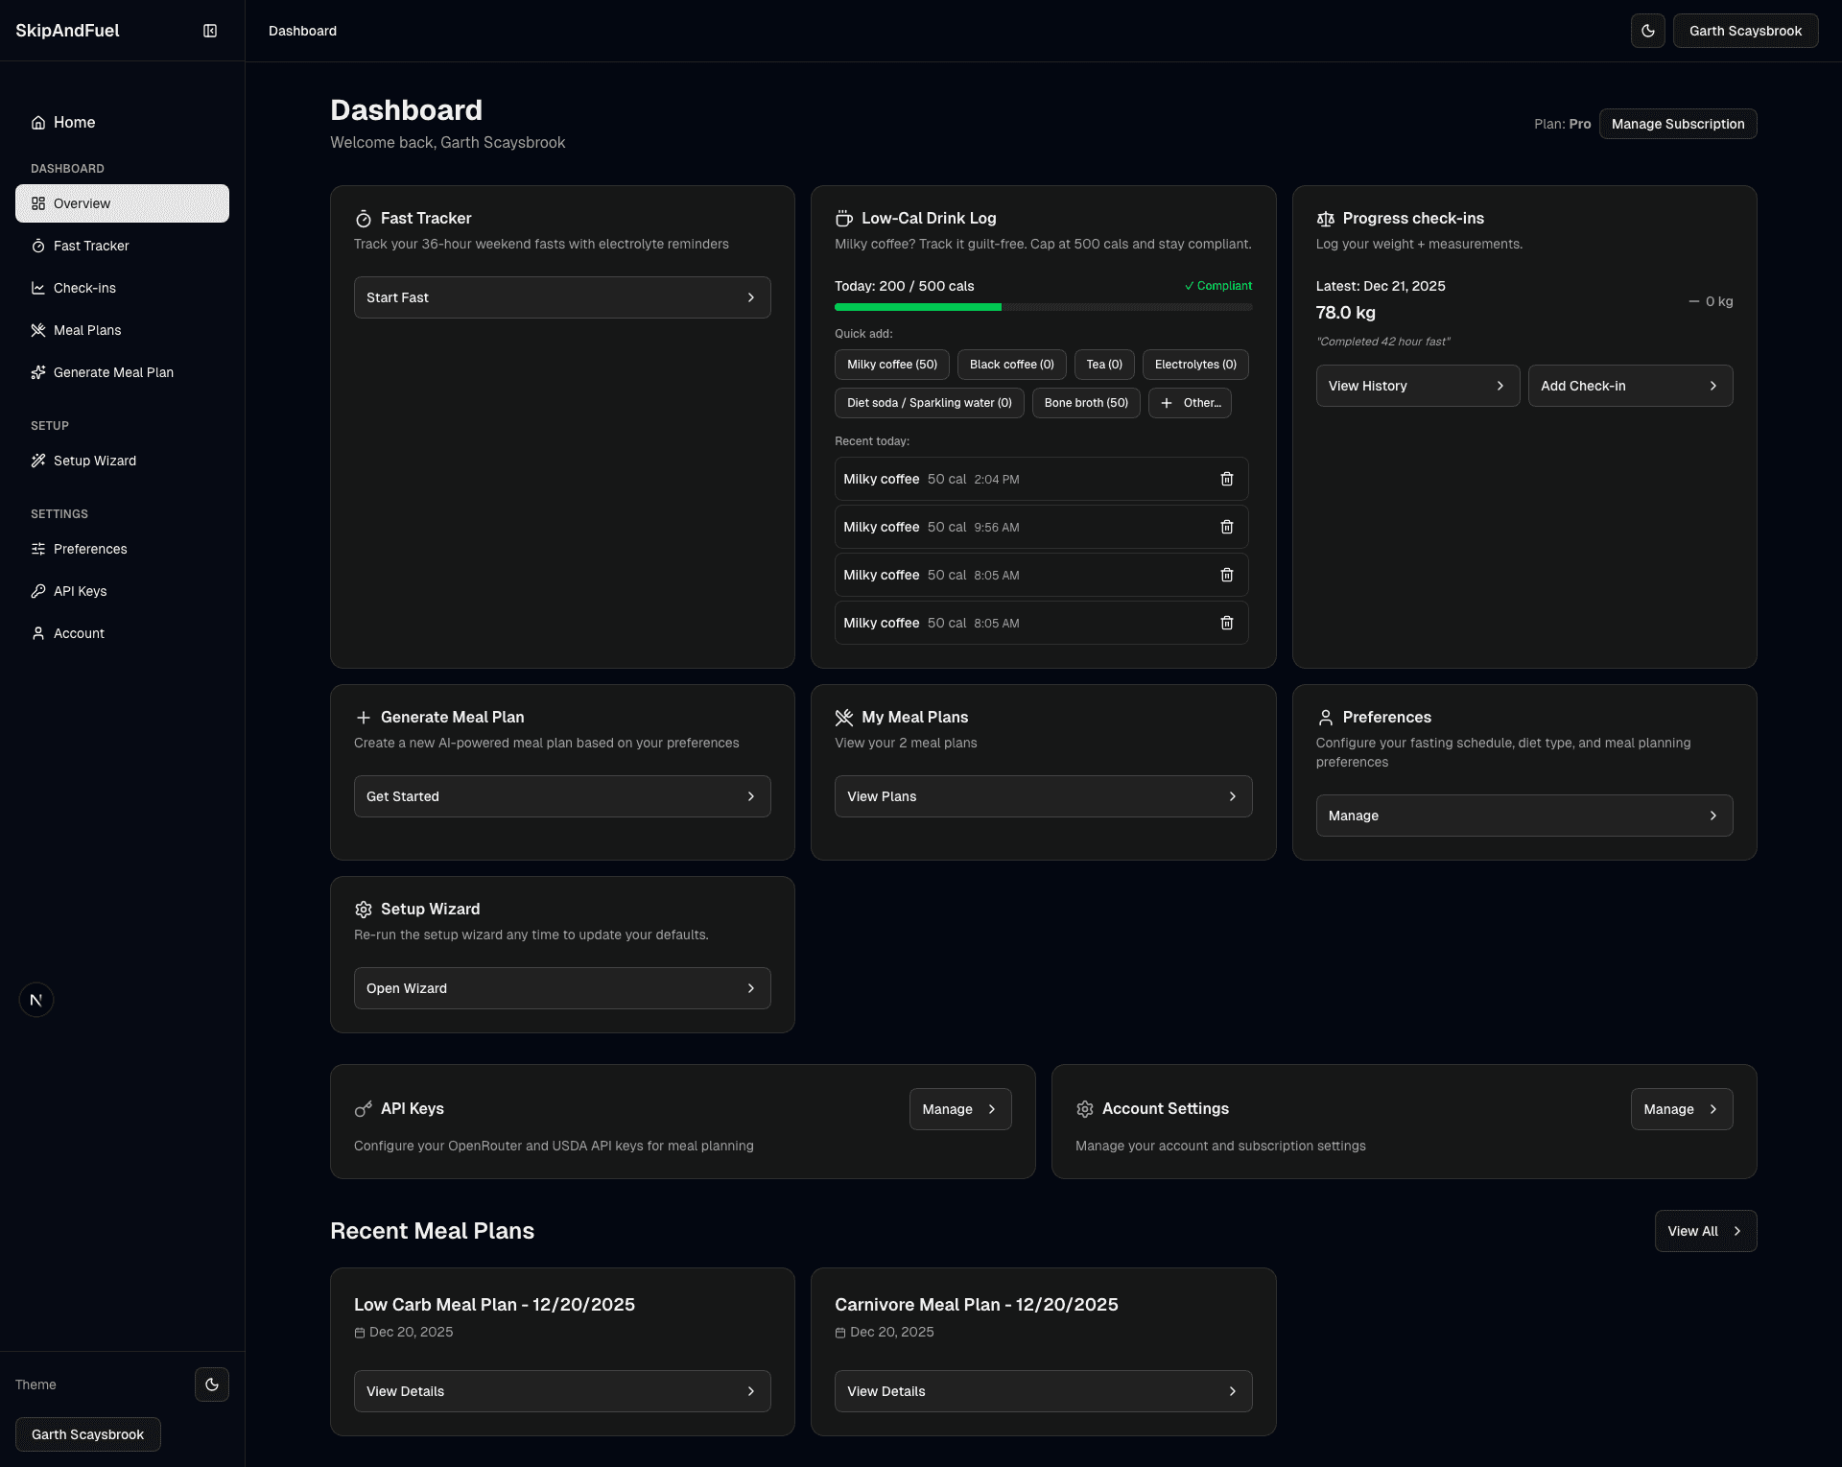1842x1467 pixels.
Task: Open API Keys via the key icon
Action: tap(38, 591)
